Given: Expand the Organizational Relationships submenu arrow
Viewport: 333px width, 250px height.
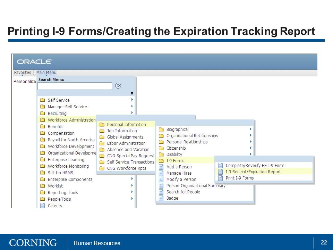Looking at the screenshot, I should pos(250,135).
